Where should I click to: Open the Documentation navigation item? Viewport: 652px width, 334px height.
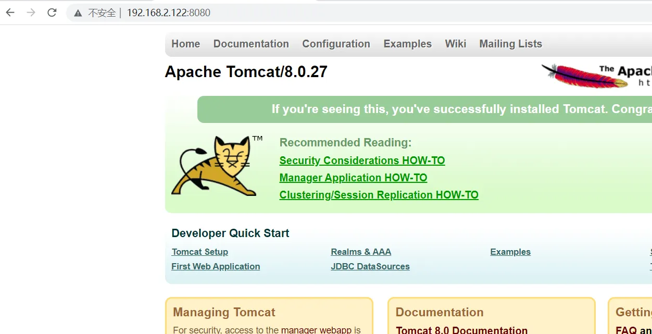(251, 44)
